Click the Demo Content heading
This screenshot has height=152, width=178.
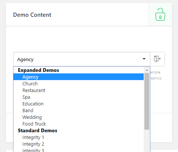32,15
